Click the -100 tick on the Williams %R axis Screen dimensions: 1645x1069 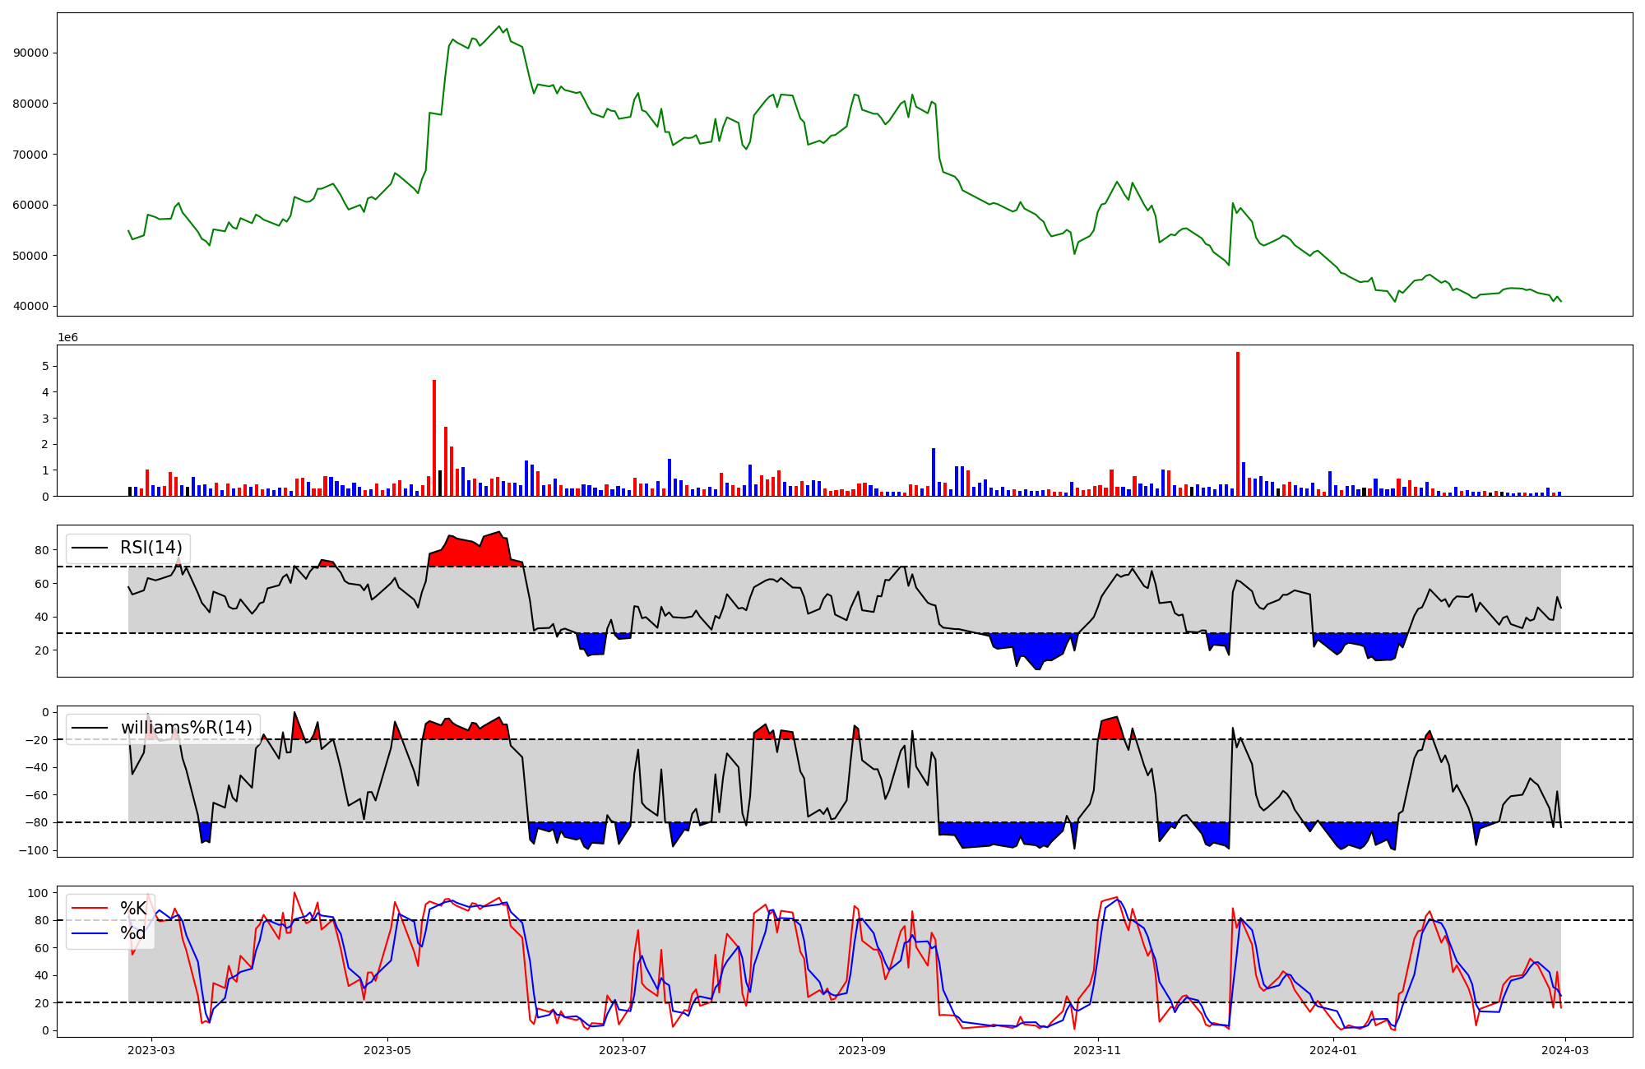point(35,850)
